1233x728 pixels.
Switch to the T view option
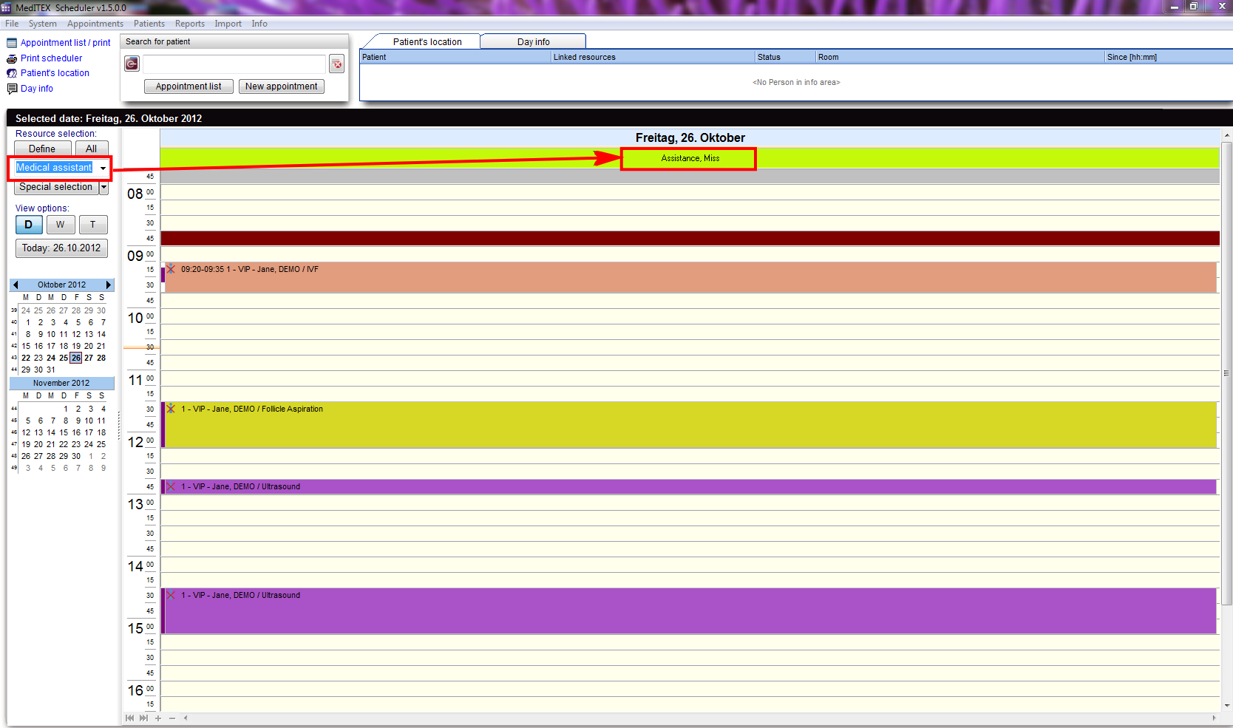(93, 225)
